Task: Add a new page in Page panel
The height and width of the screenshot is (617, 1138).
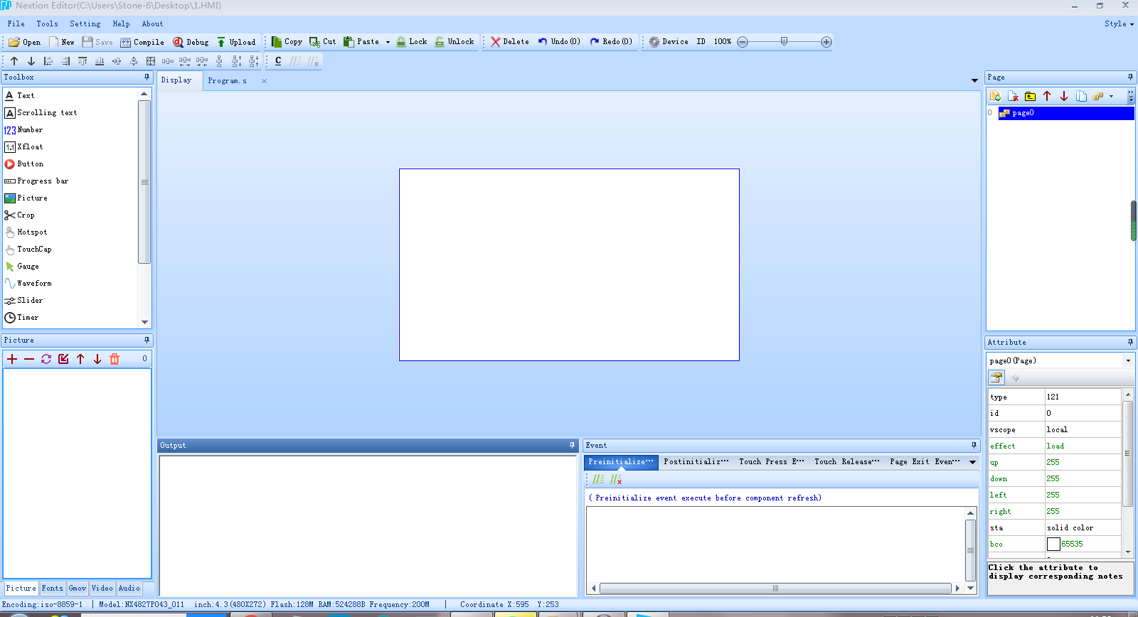Action: [x=995, y=96]
